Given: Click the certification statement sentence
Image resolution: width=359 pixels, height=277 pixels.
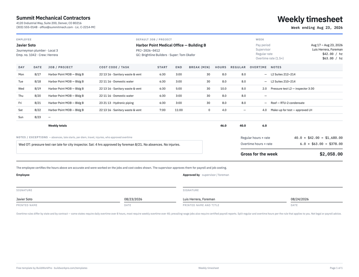Looking at the screenshot, I should tap(121, 168).
